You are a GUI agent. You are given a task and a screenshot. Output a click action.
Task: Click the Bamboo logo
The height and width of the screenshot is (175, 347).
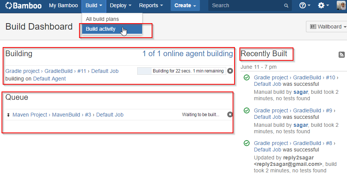click(x=23, y=6)
